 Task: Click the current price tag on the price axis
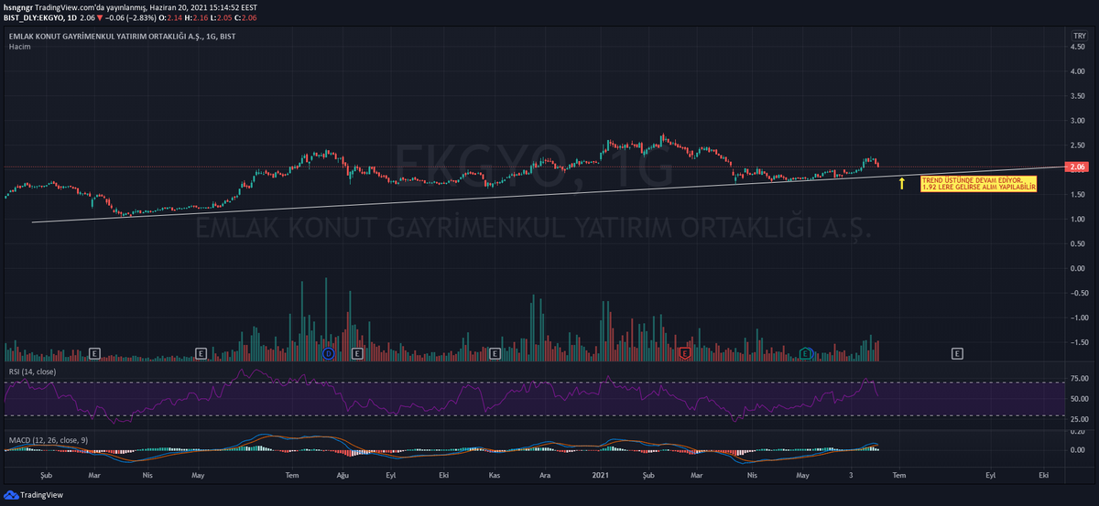point(1078,167)
